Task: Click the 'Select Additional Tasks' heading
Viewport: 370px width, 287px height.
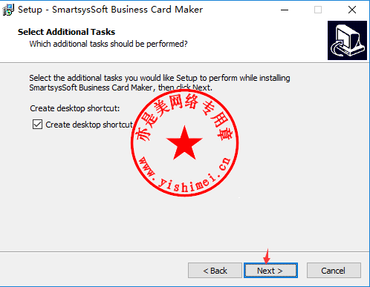Action: [x=66, y=32]
